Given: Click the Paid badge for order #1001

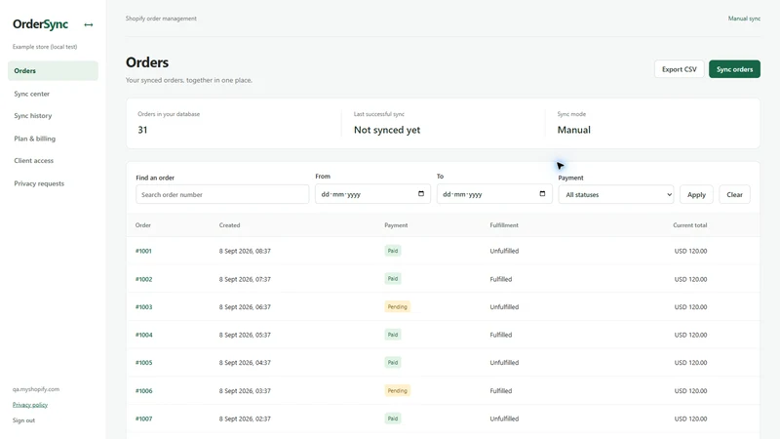Looking at the screenshot, I should tap(393, 251).
